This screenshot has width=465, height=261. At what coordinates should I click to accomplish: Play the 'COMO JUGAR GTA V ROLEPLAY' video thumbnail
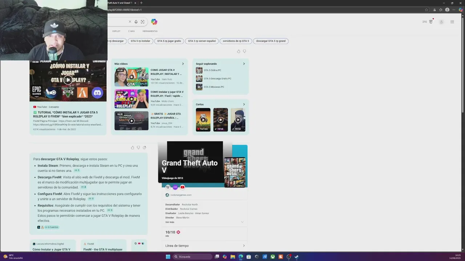tap(132, 77)
